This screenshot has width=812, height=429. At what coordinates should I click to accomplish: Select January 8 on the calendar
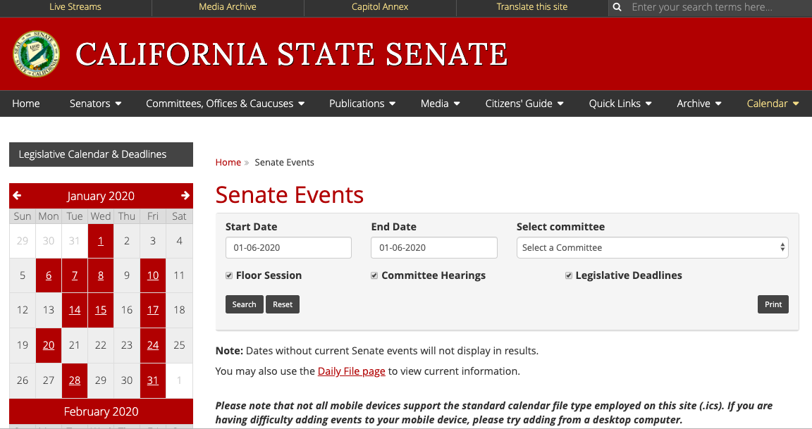pyautogui.click(x=101, y=275)
